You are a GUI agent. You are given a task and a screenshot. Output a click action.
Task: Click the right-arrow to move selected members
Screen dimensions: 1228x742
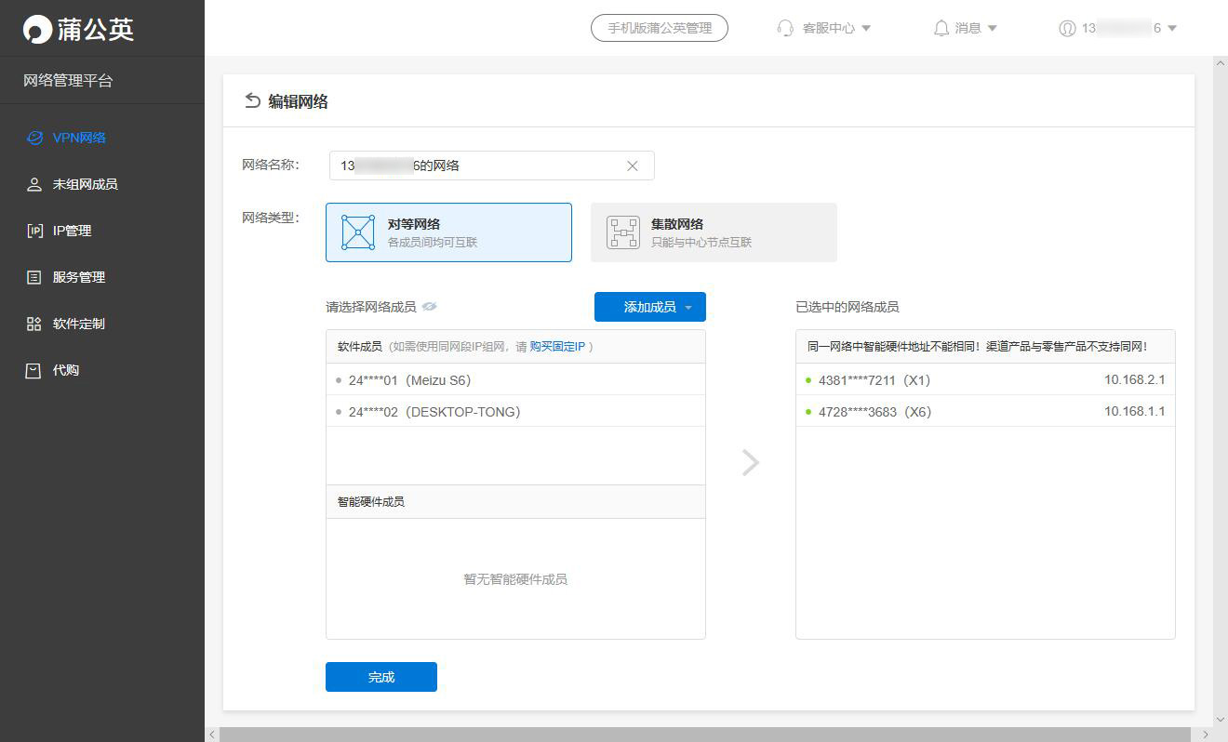click(x=750, y=462)
